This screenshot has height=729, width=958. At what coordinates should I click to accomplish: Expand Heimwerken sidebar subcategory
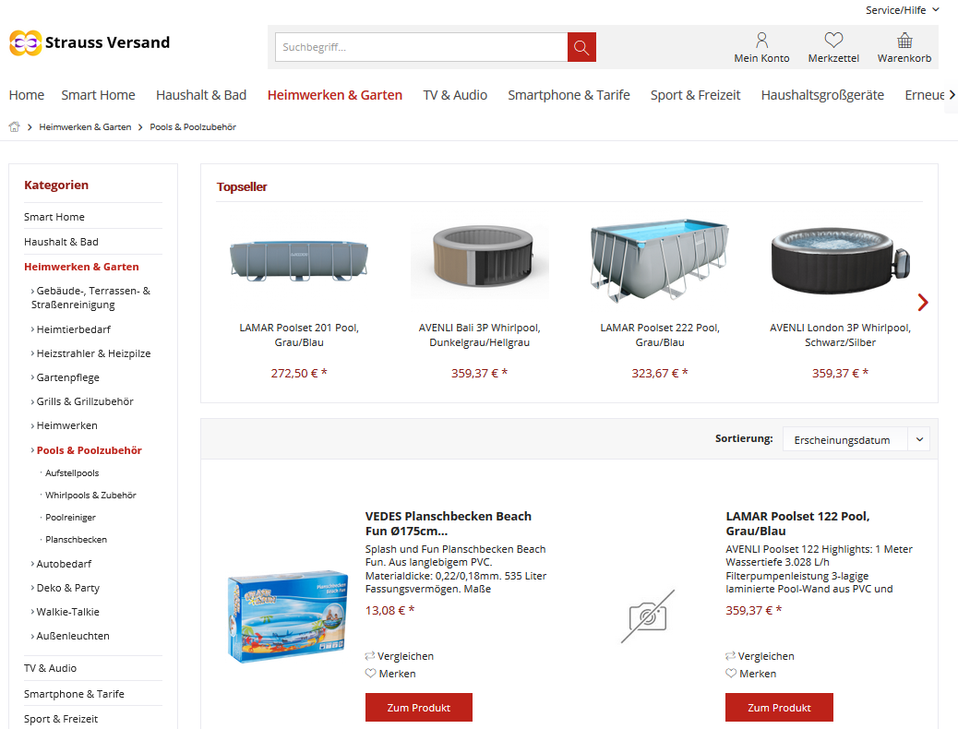tap(65, 425)
